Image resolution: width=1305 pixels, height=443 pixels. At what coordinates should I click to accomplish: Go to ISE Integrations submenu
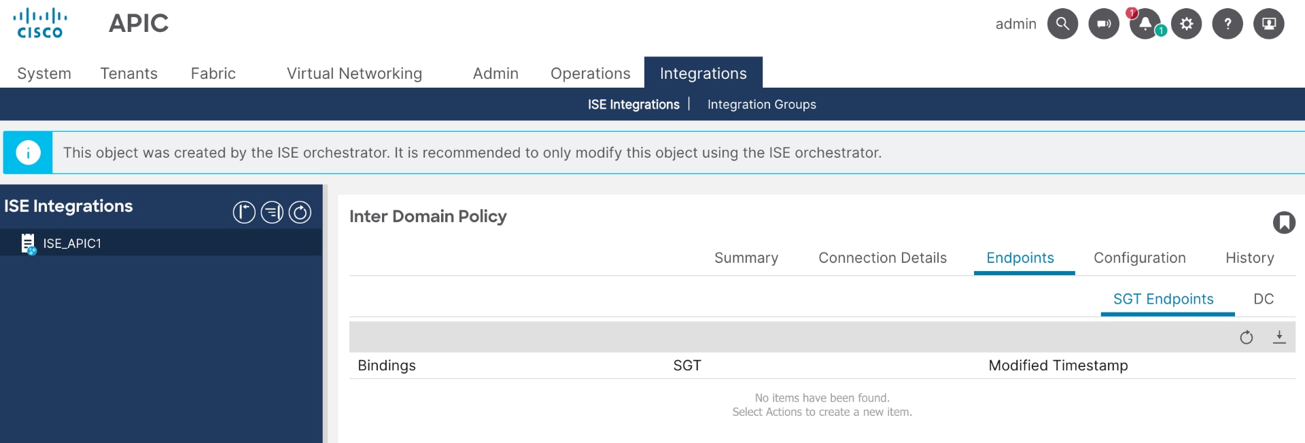tap(633, 105)
